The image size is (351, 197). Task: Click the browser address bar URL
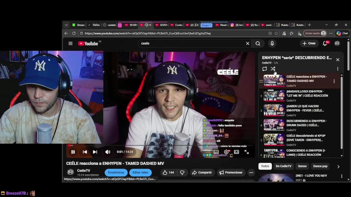point(147,33)
